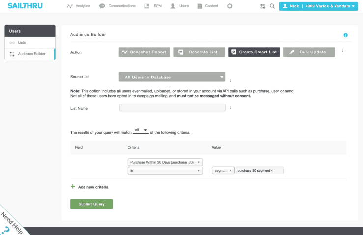Image resolution: width=363 pixels, height=235 pixels.
Task: Click the info icon next to Bulk Update
Action: click(342, 51)
